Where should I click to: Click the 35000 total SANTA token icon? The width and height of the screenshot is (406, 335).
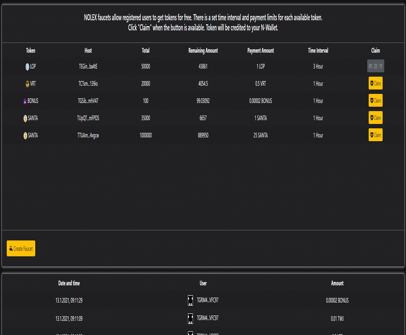25,119
